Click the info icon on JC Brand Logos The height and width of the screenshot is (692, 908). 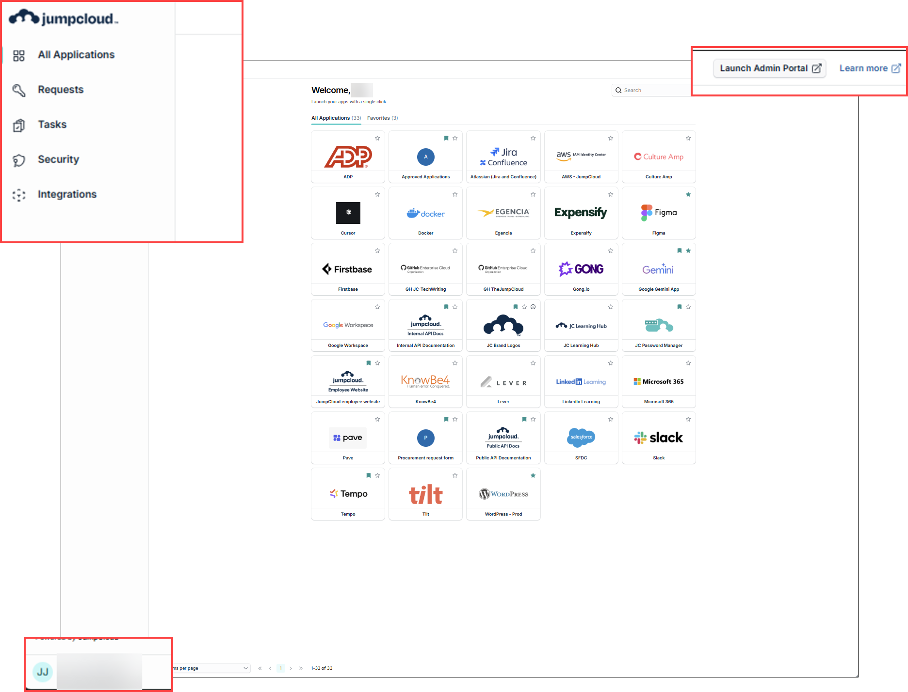point(533,307)
